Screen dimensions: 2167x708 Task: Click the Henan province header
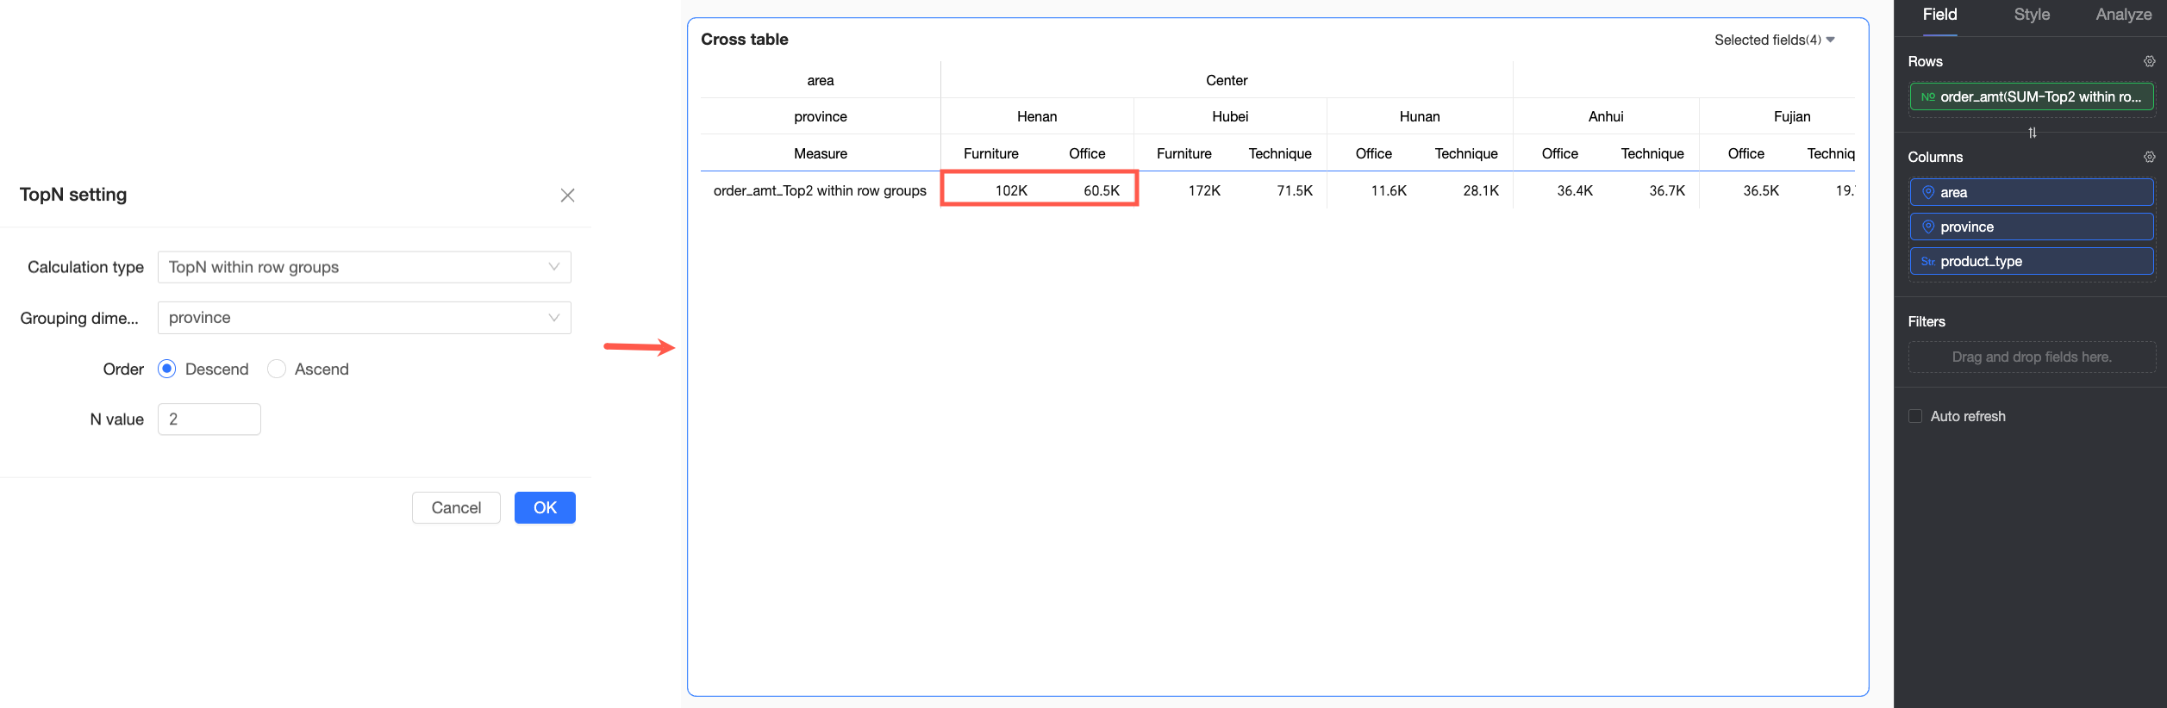1037,116
